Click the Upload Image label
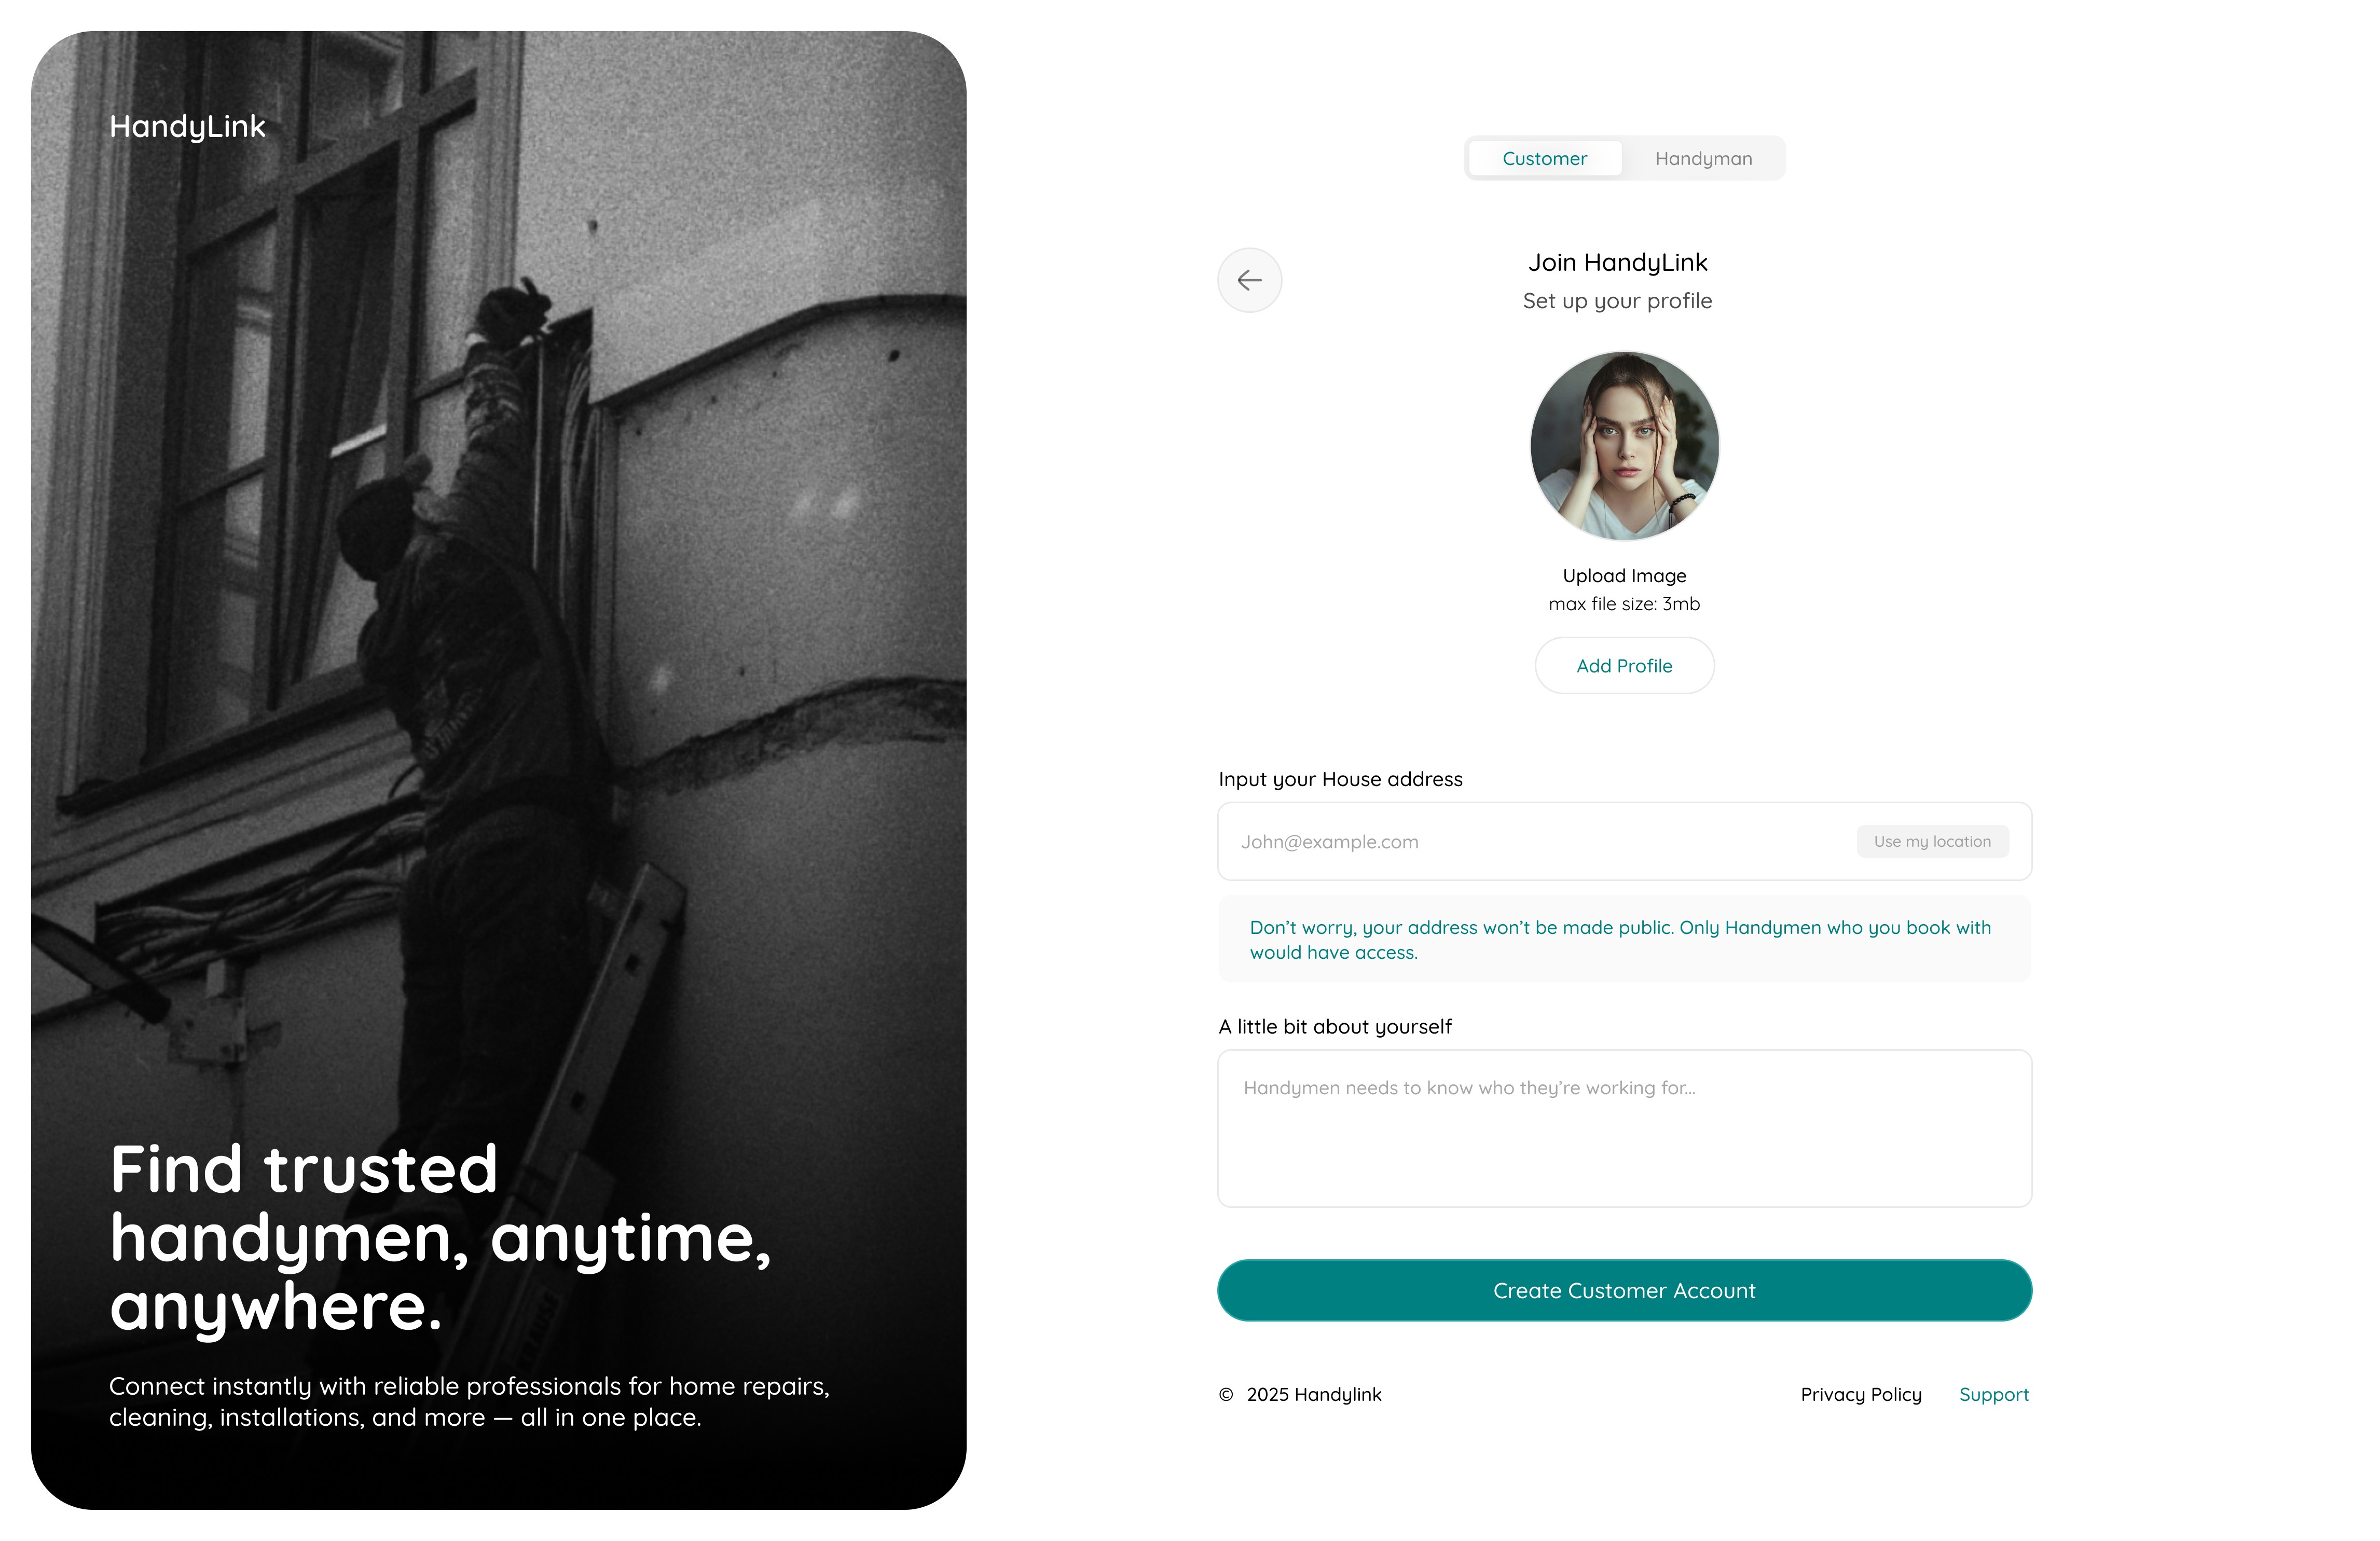 [1624, 576]
